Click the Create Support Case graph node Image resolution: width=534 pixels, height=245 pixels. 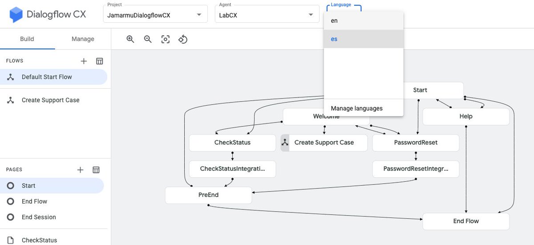point(324,143)
